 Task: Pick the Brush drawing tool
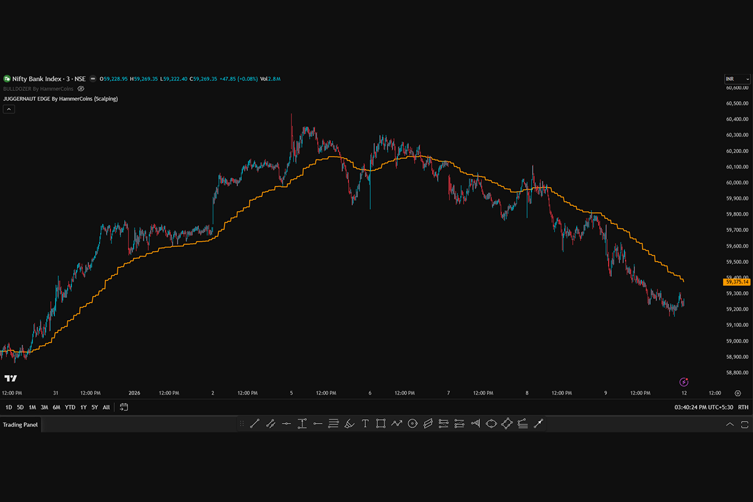click(350, 424)
